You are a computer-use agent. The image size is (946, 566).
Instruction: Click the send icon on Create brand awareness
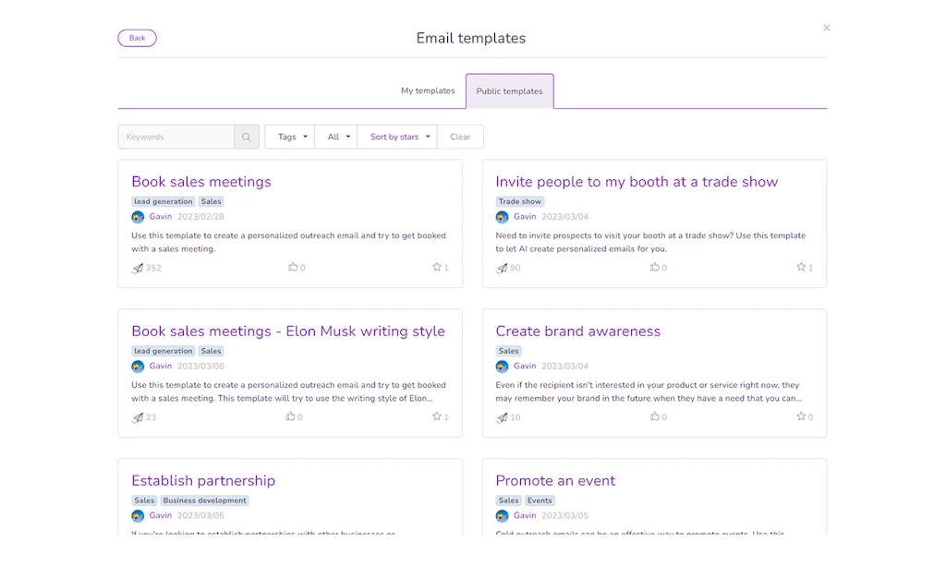coord(502,417)
